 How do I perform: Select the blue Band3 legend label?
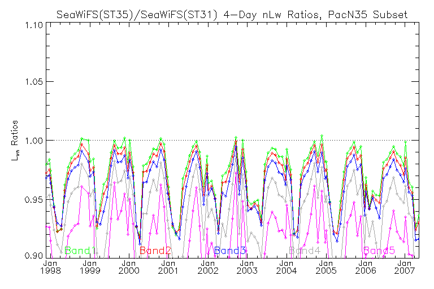pyautogui.click(x=230, y=251)
